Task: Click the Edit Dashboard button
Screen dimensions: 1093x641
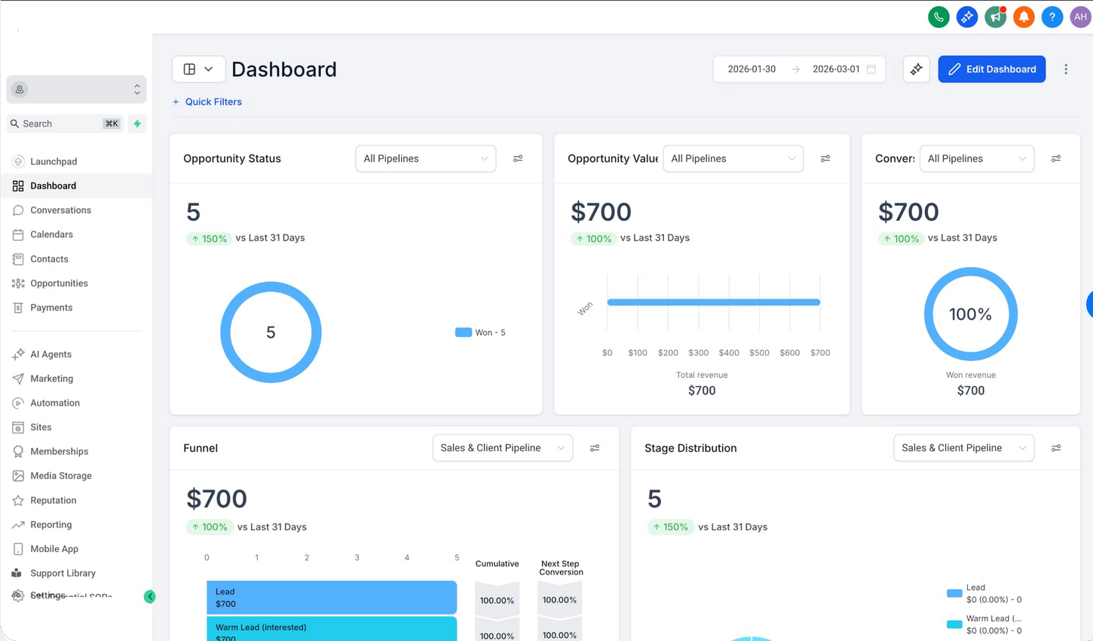Action: pyautogui.click(x=991, y=69)
